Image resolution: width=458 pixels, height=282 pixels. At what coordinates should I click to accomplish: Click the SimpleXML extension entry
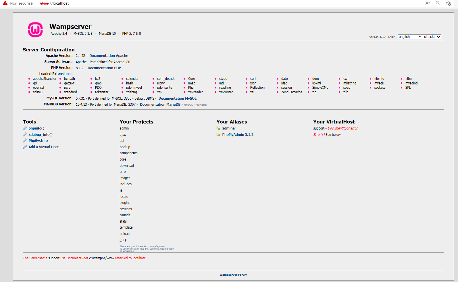[320, 88]
